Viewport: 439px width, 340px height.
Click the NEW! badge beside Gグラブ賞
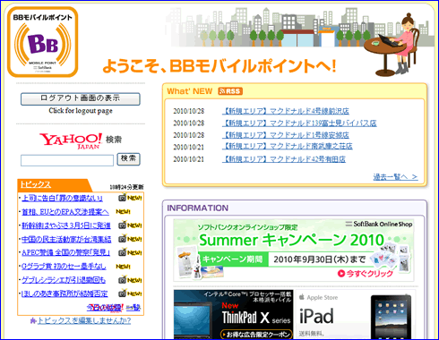[x=123, y=267]
